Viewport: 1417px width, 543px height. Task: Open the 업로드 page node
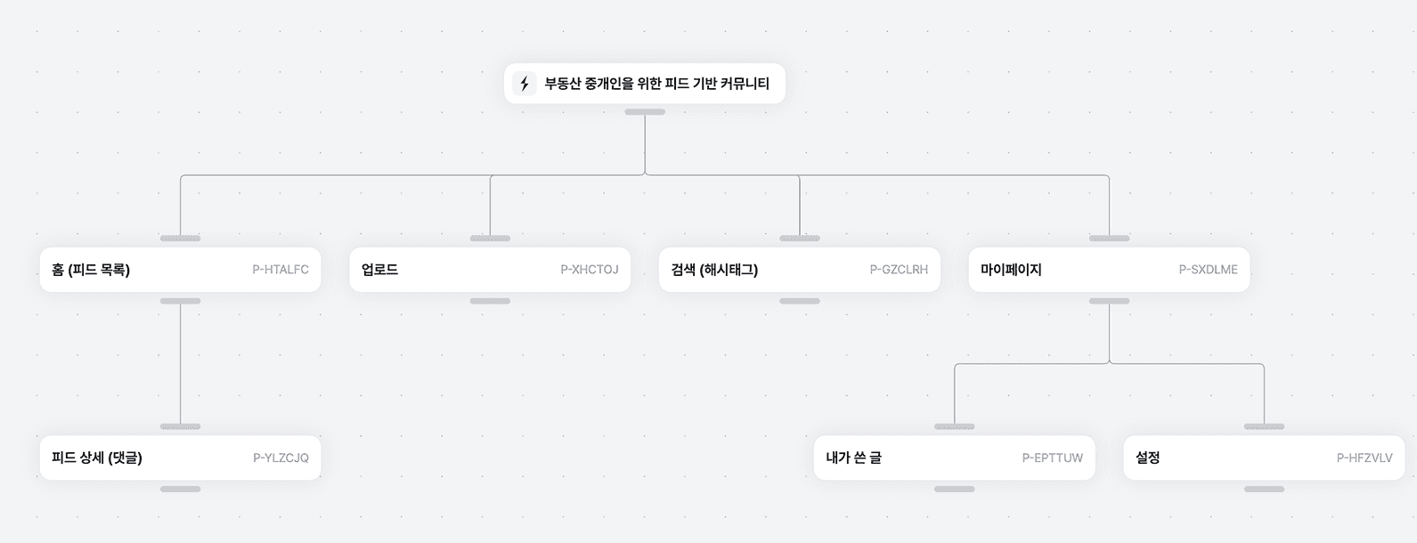(x=490, y=270)
